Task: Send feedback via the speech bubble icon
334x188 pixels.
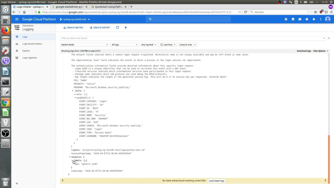Action: tap(300, 19)
